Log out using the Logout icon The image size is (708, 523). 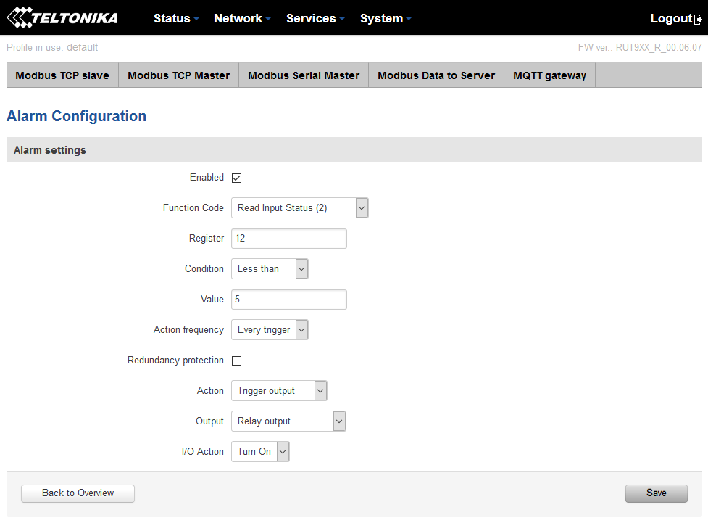[x=698, y=20]
